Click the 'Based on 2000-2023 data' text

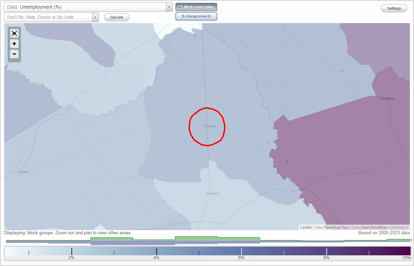[384, 233]
